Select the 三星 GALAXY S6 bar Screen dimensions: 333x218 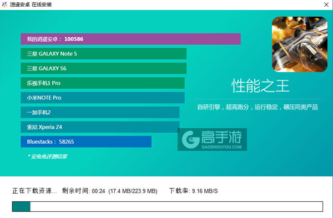click(x=103, y=68)
